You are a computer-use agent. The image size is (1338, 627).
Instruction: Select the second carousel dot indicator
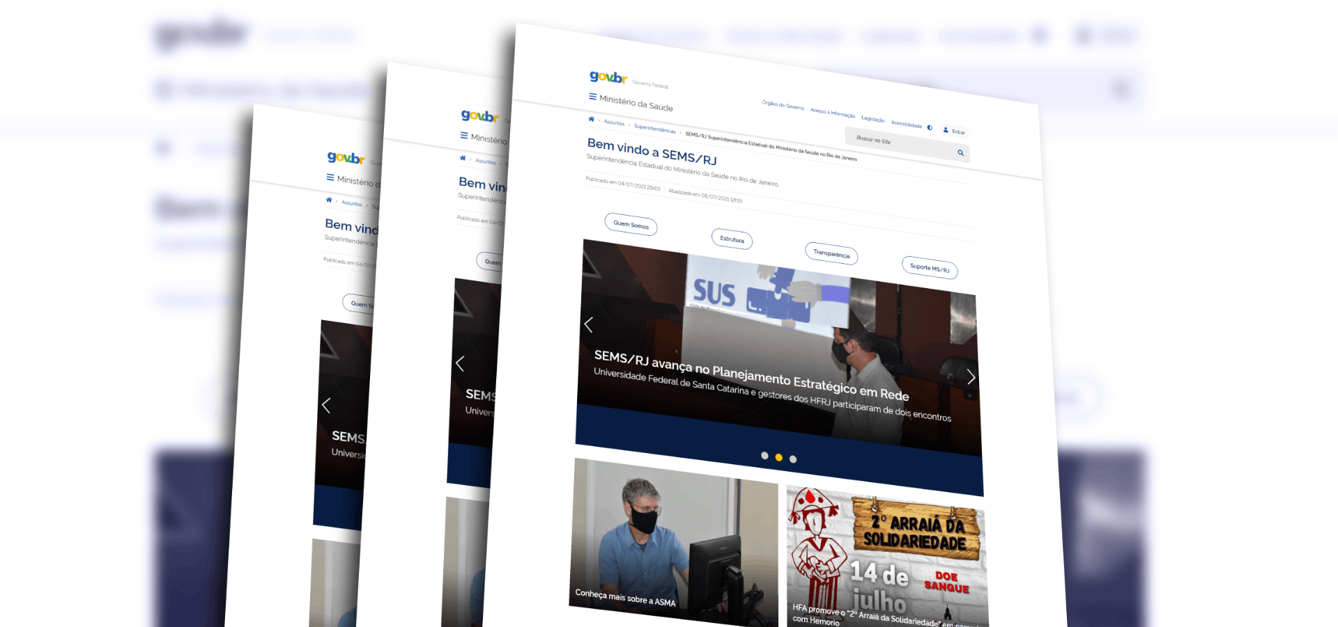pyautogui.click(x=778, y=458)
